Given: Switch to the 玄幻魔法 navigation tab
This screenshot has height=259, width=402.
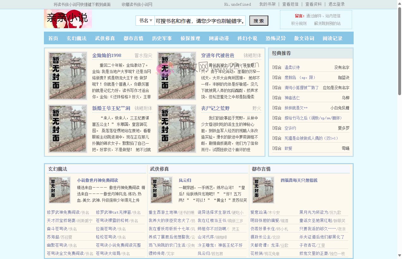Looking at the screenshot, I should click(76, 38).
